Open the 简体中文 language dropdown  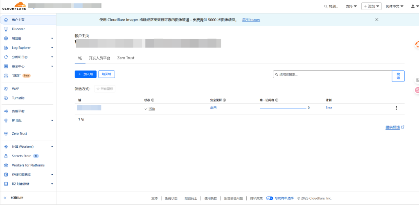(x=395, y=7)
